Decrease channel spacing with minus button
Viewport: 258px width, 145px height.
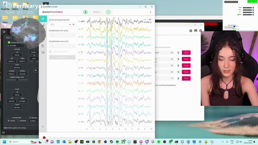(70, 25)
